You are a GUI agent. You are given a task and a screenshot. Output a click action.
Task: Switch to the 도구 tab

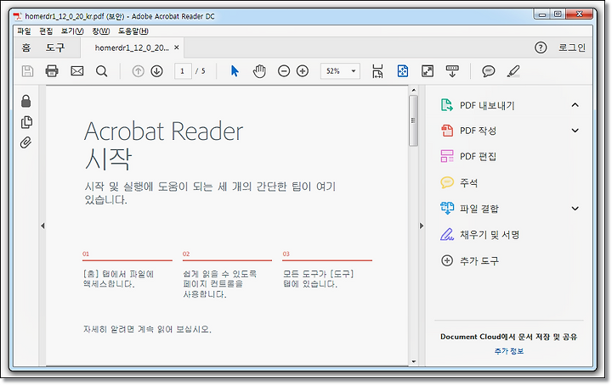click(55, 47)
